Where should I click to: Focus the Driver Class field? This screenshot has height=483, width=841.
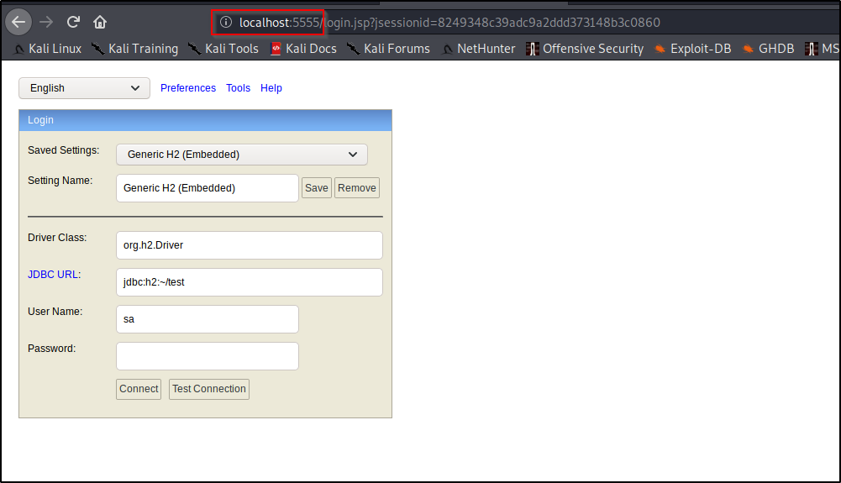(x=250, y=245)
